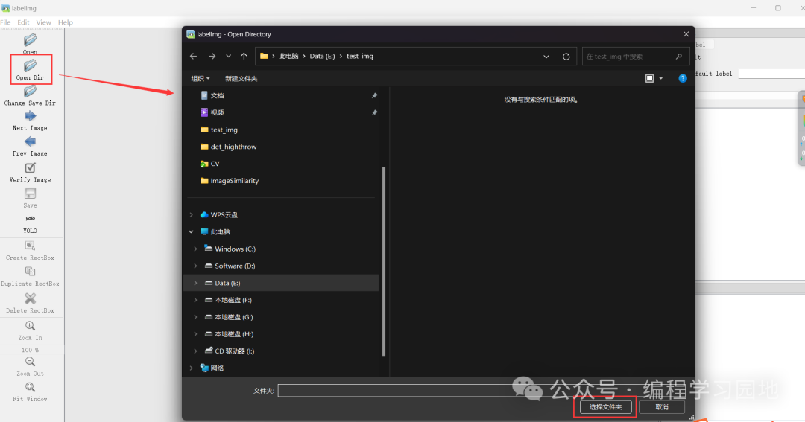The width and height of the screenshot is (805, 422).
Task: Go up one folder level
Action: 244,56
